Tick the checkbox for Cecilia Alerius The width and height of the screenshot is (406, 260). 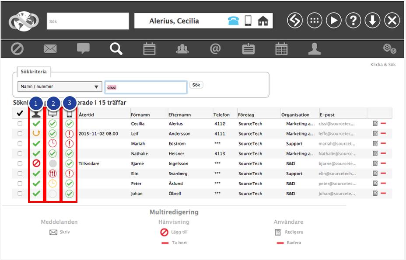point(20,124)
